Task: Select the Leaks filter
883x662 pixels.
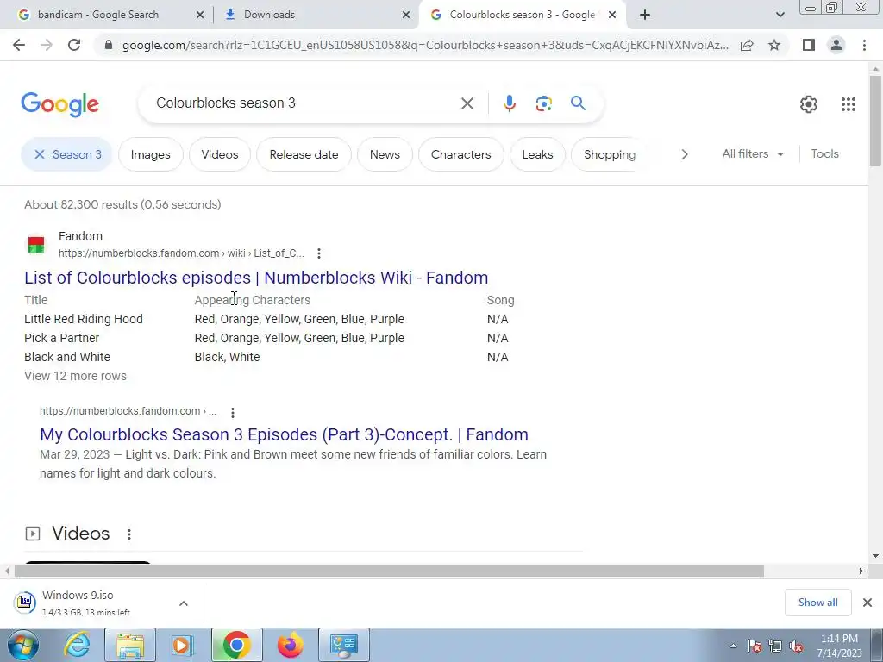Action: (x=537, y=154)
